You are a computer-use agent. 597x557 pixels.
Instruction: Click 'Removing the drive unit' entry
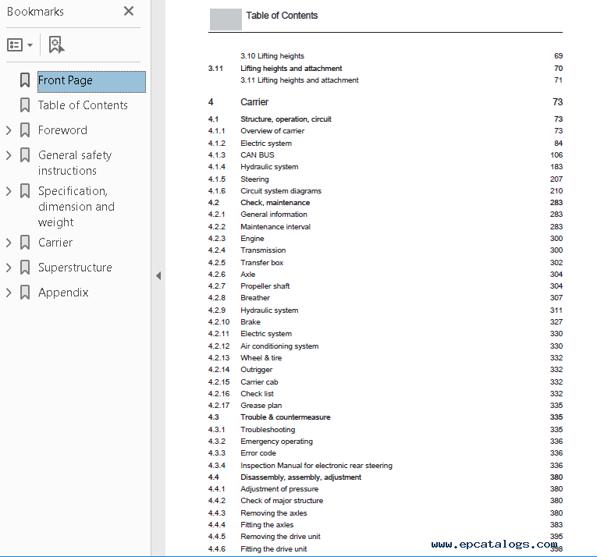tap(281, 537)
